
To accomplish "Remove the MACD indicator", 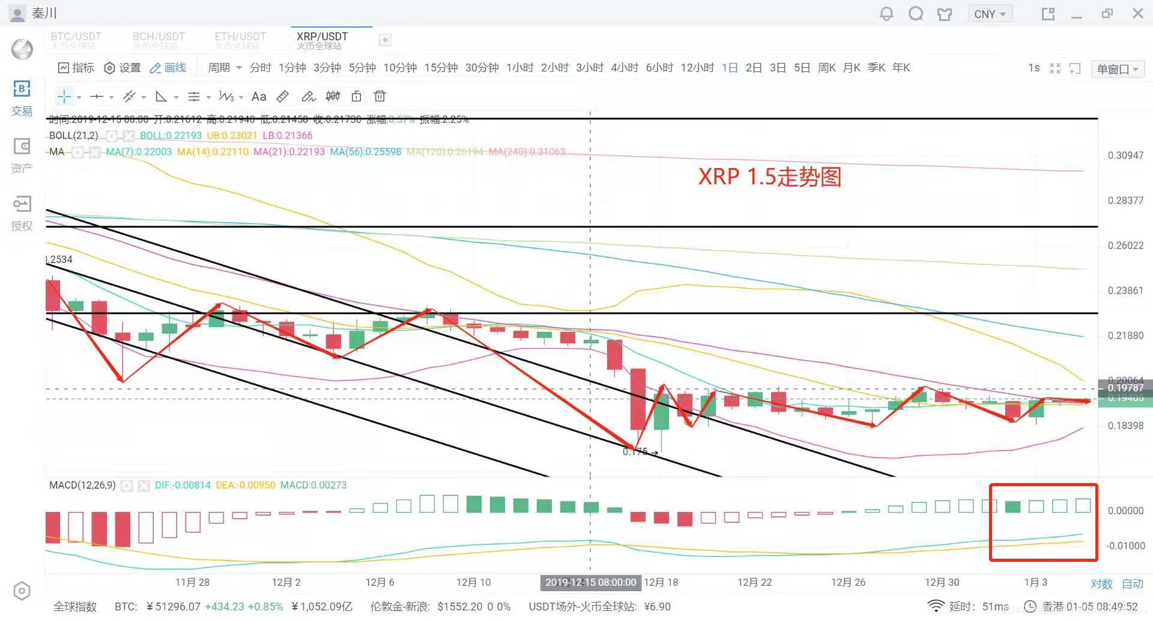I will pyautogui.click(x=144, y=486).
